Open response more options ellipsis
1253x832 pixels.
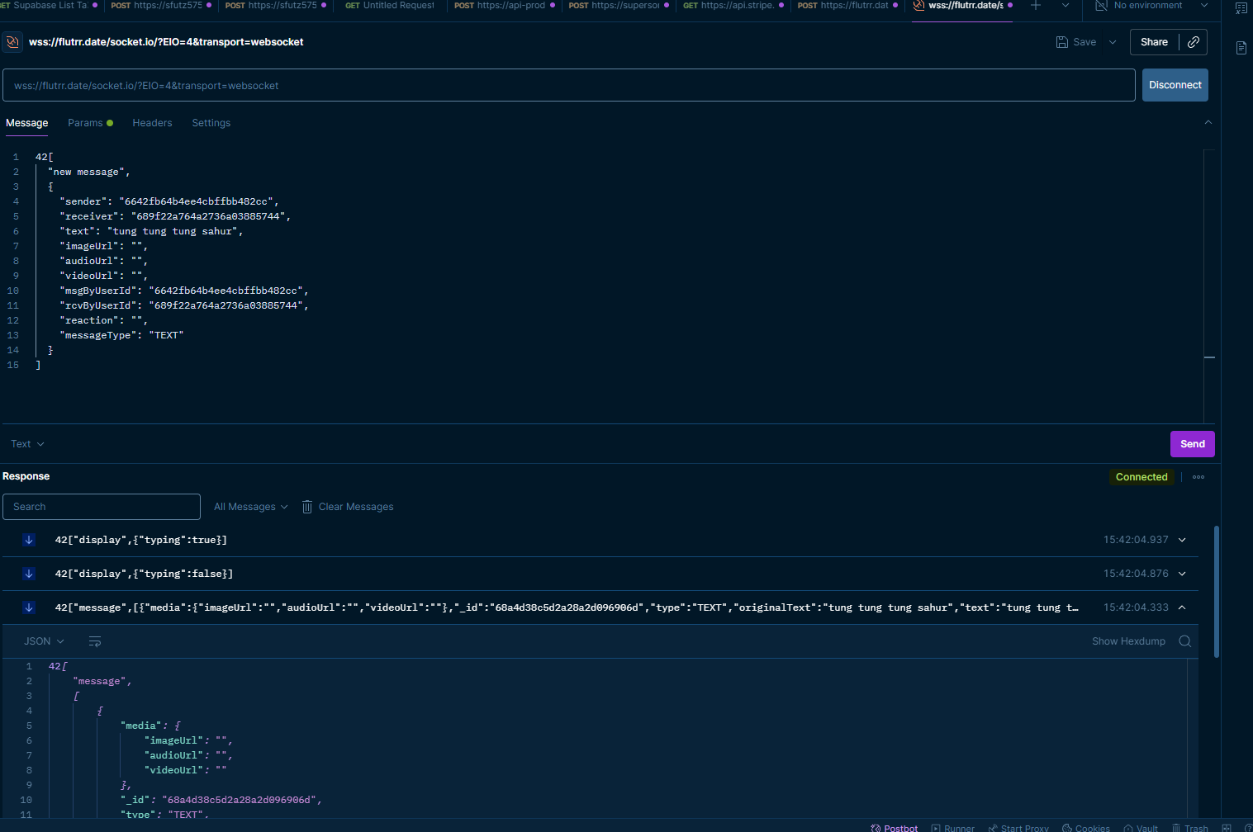point(1198,477)
